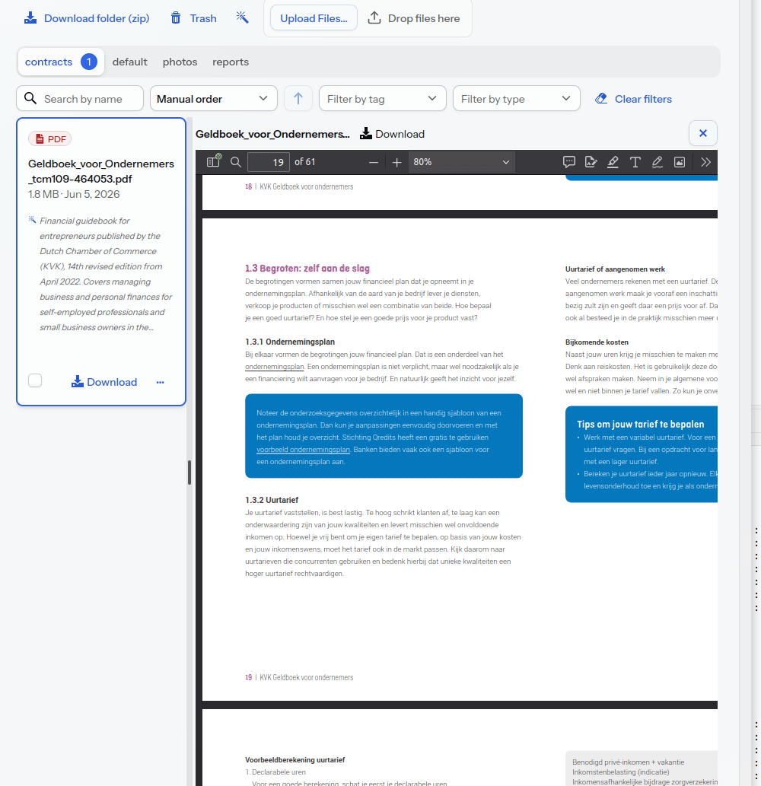This screenshot has width=761, height=786.
Task: Open the file card more options menu
Action: tap(161, 383)
